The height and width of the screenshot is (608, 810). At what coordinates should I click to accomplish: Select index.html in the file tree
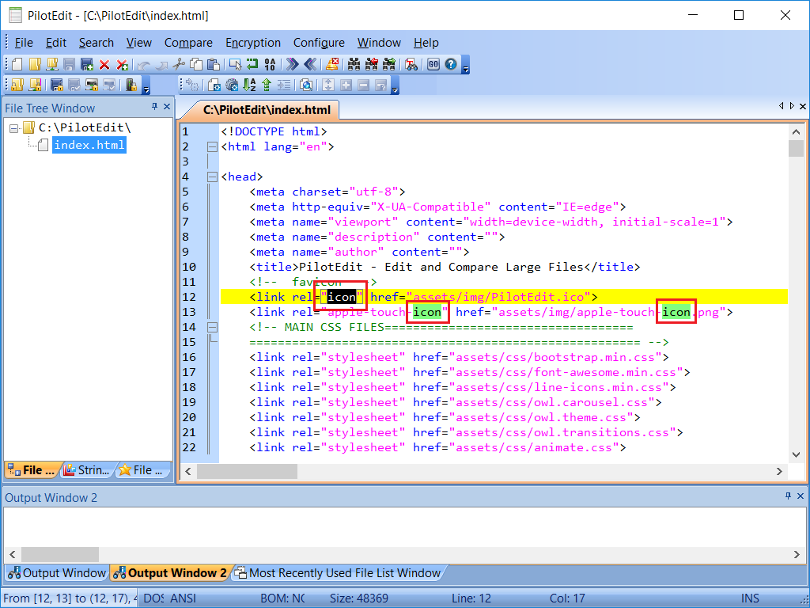89,146
